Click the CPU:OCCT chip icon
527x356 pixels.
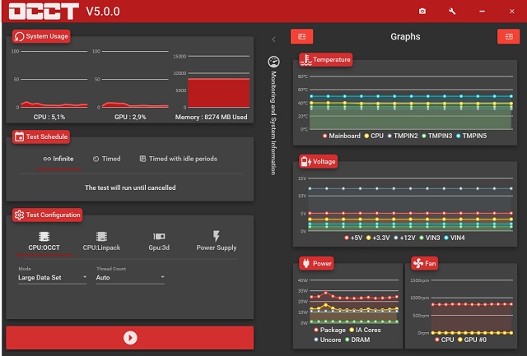coord(44,237)
